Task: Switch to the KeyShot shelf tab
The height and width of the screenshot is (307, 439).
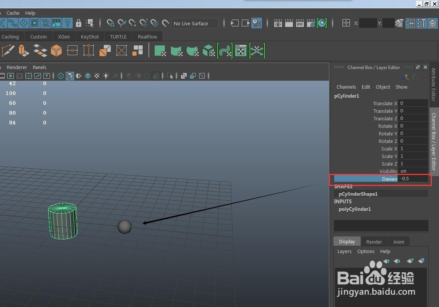Action: 90,37
